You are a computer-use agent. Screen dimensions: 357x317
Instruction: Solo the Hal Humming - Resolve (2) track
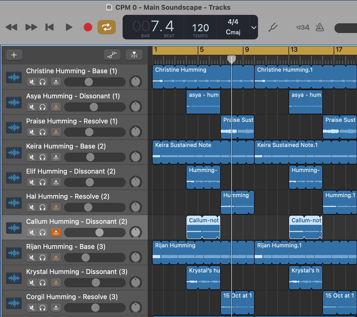coord(43,207)
